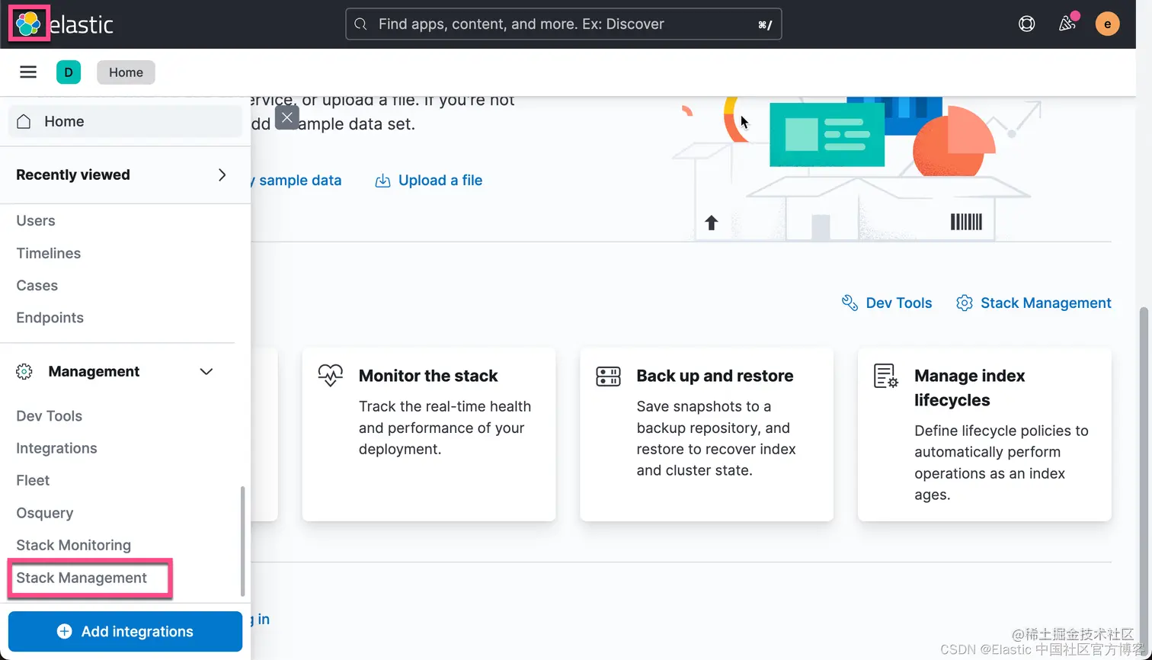Click the Back up and restore storage icon
This screenshot has height=660, width=1152.
(608, 375)
